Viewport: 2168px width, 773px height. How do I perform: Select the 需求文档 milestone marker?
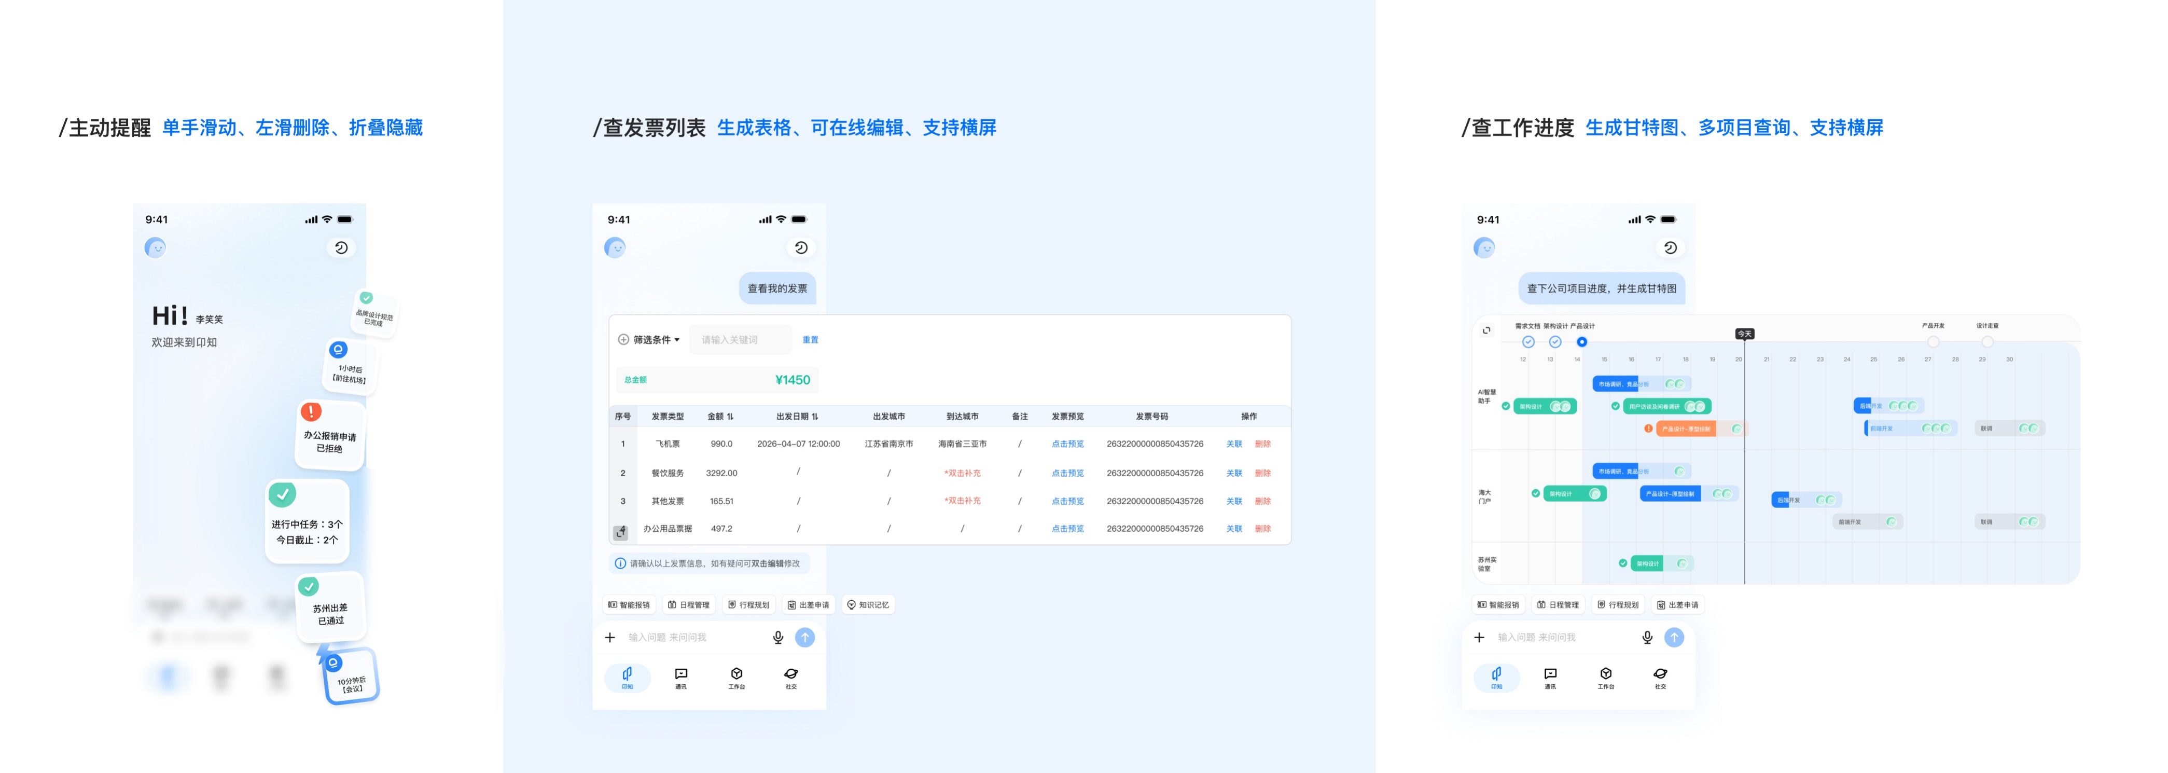(1528, 342)
